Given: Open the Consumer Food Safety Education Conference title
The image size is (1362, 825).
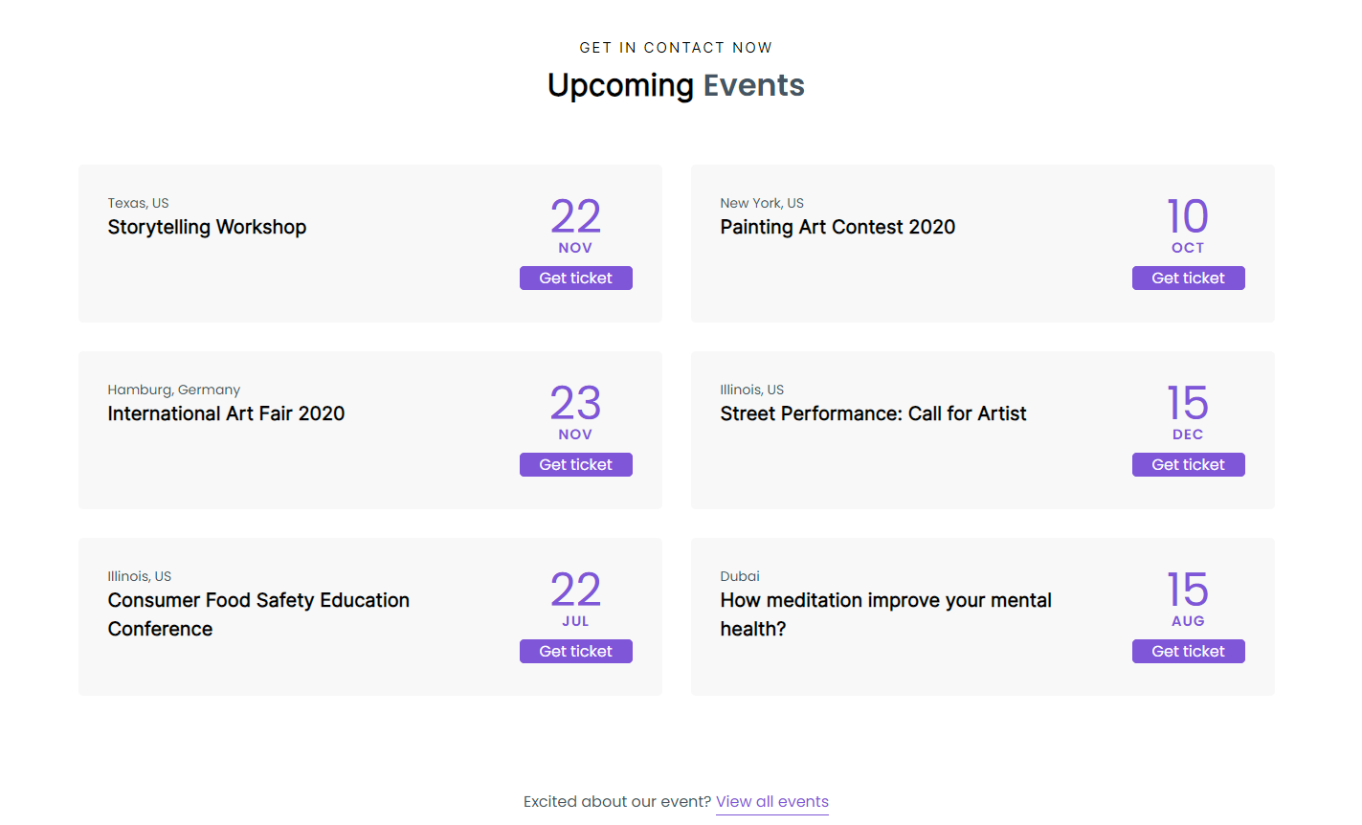Looking at the screenshot, I should 258,613.
